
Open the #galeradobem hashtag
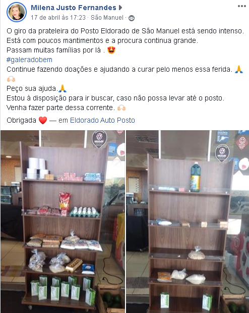[29, 60]
